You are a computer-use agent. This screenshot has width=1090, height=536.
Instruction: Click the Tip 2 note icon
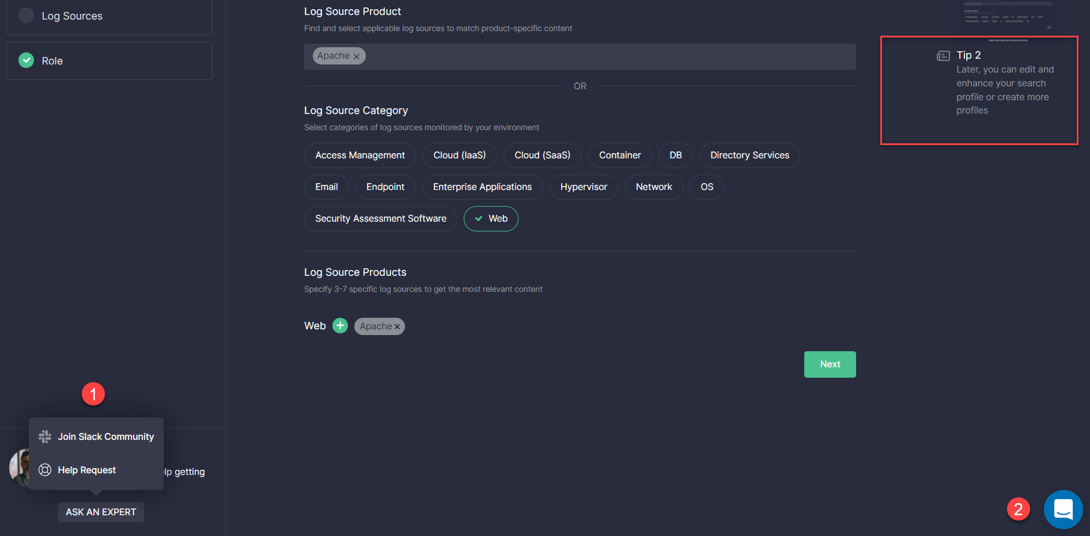pos(943,56)
